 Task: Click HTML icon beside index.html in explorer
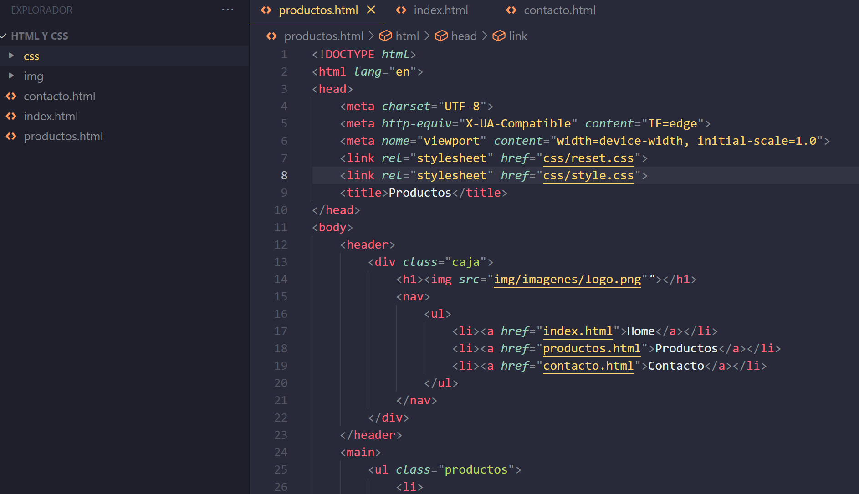pyautogui.click(x=11, y=116)
